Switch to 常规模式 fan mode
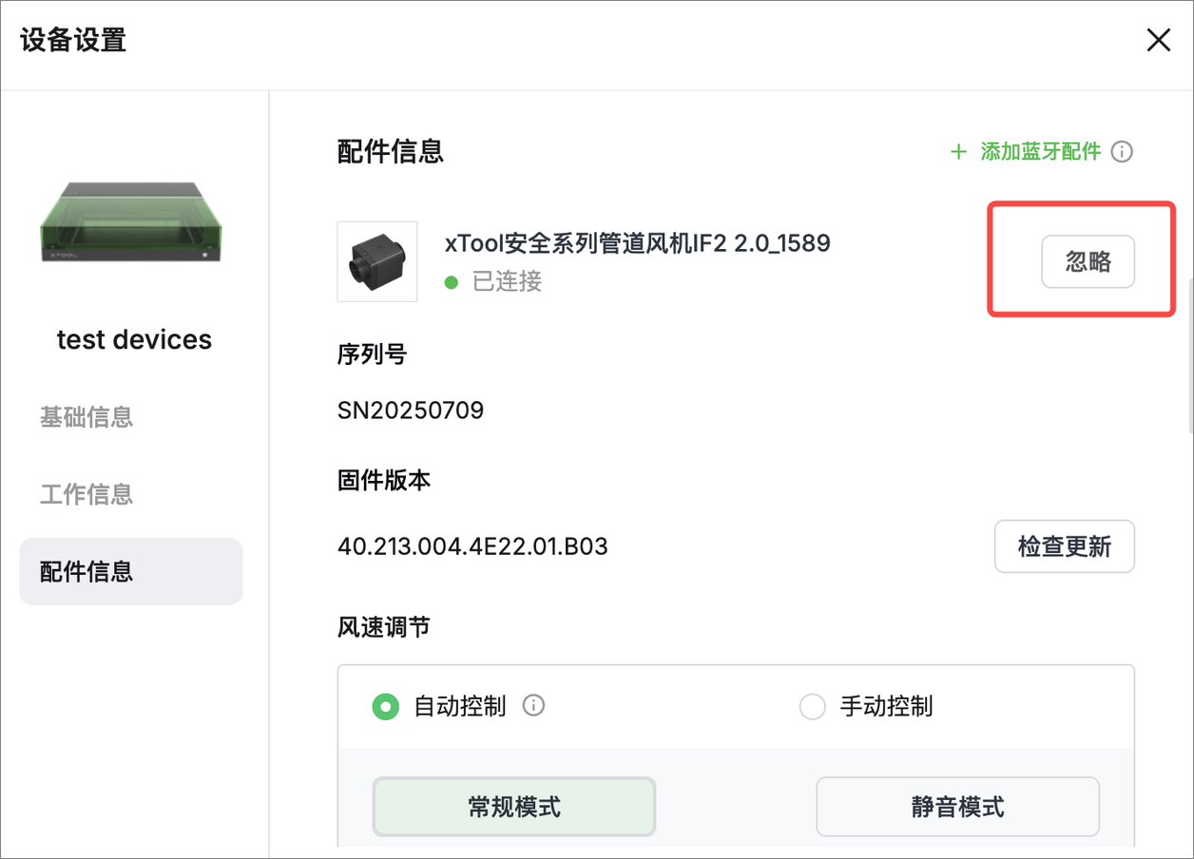 514,807
